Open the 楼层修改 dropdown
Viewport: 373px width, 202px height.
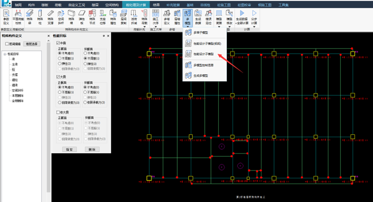pyautogui.click(x=229, y=27)
